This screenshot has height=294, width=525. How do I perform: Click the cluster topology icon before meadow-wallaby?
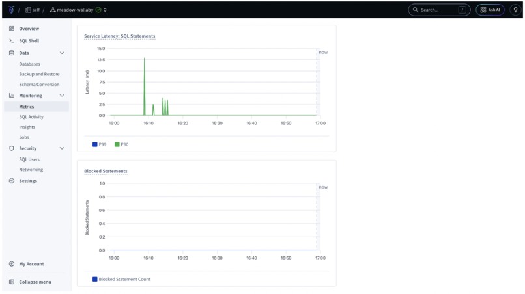click(x=53, y=10)
